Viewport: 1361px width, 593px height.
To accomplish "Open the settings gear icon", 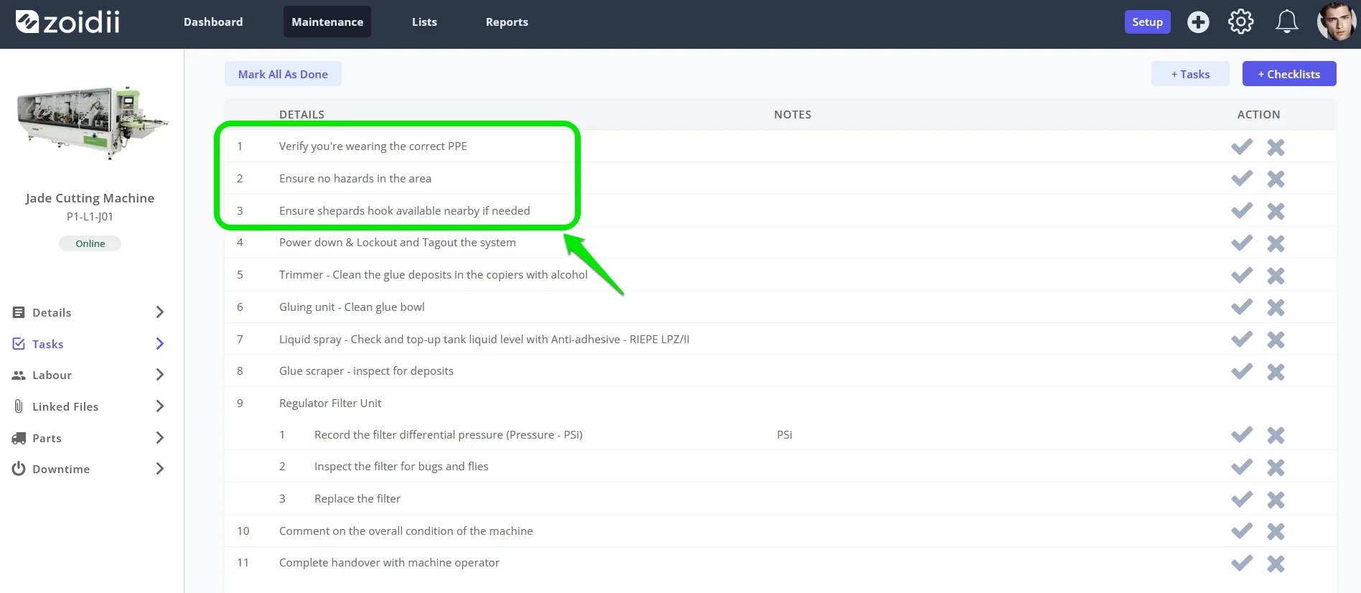I will point(1240,22).
